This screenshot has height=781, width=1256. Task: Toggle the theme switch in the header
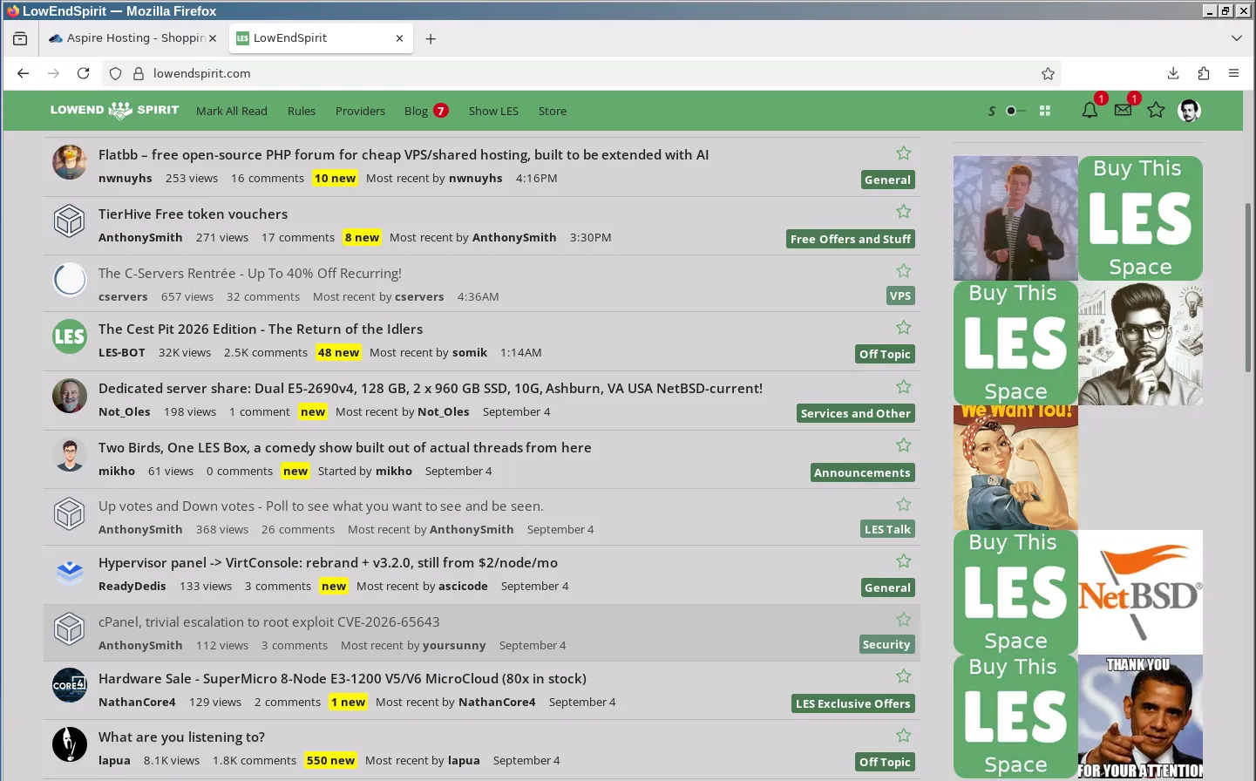pos(1015,111)
